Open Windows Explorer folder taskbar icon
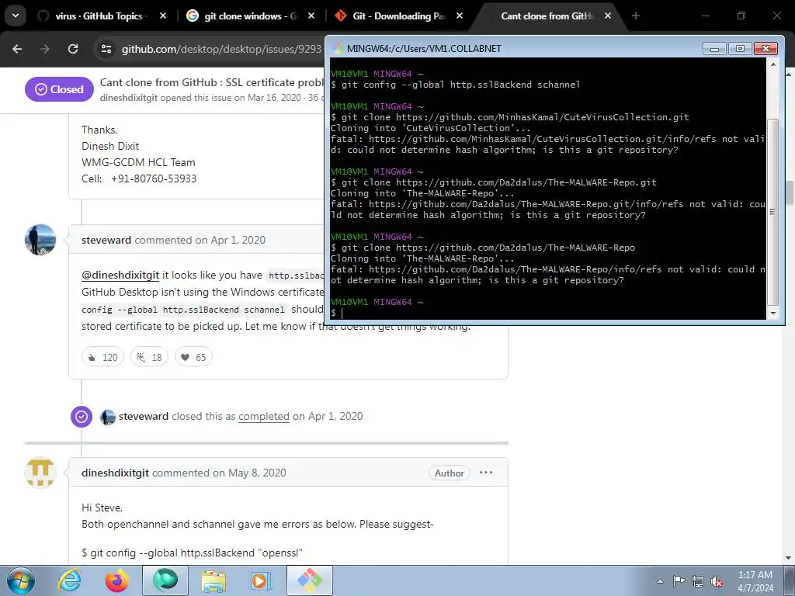 click(214, 580)
